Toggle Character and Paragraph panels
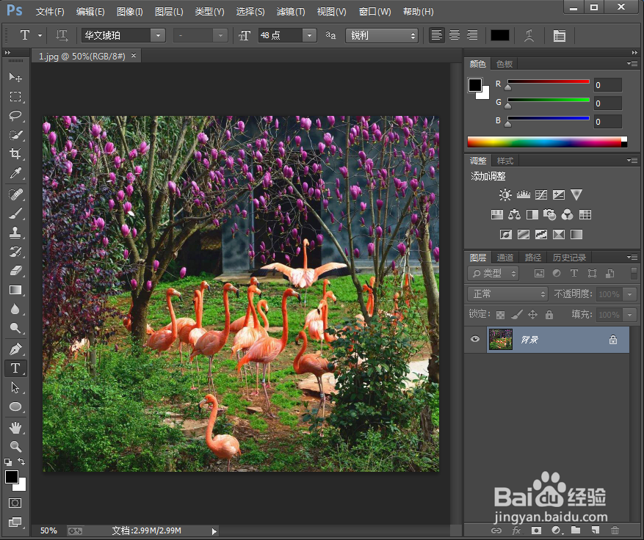Screen dimensions: 644x540 (x=559, y=36)
